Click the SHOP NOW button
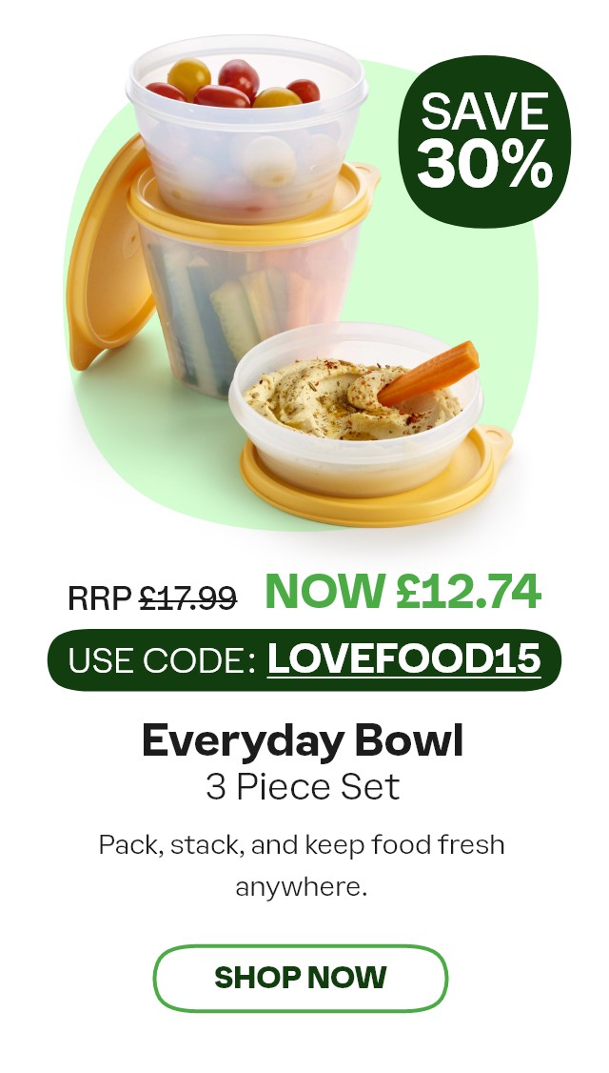Viewport: 609px width, 1073px height. pos(300,978)
